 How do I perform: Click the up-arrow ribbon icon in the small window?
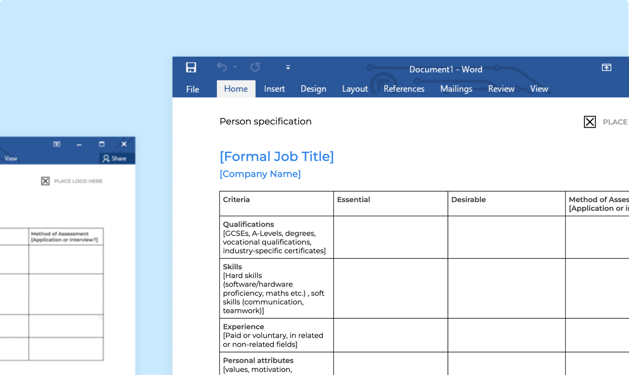point(57,144)
